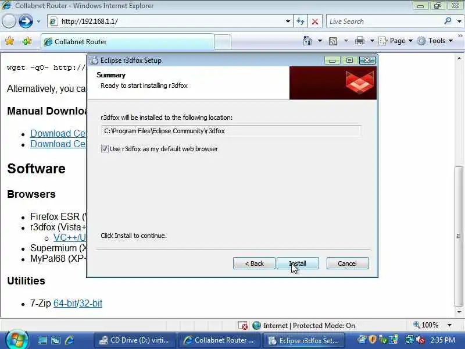The height and width of the screenshot is (349, 465).
Task: Open the Windows Start orb
Action: (x=17, y=340)
